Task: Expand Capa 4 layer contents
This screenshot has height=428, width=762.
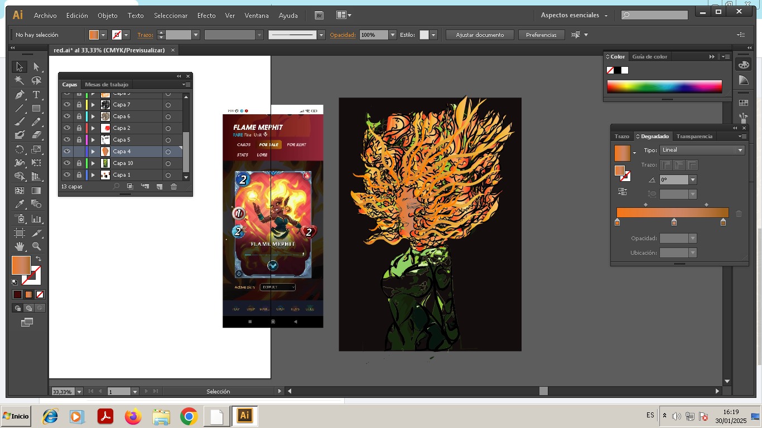Action: (93, 152)
